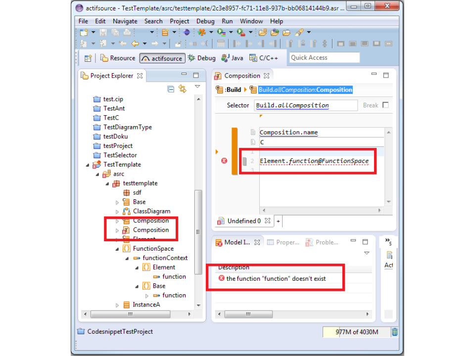Collapse all in Project Explorer
This screenshot has width=475, height=356.
coord(171,89)
